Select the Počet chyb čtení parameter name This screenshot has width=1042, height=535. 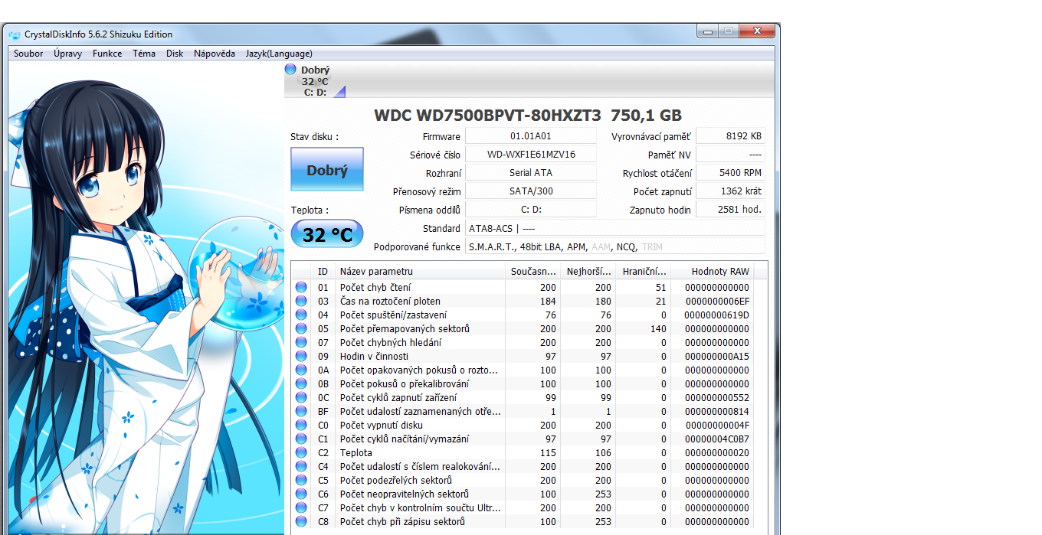coord(375,287)
